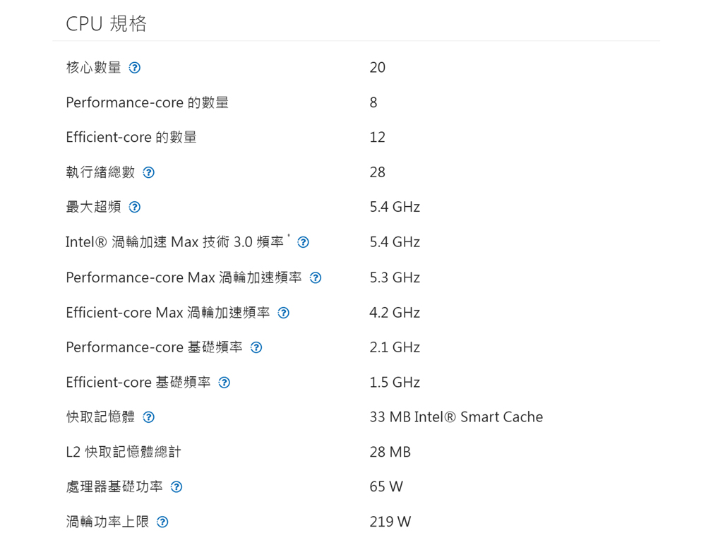Open help icon for Efficient-core 基礎頻率
Image resolution: width=706 pixels, height=545 pixels.
click(224, 383)
